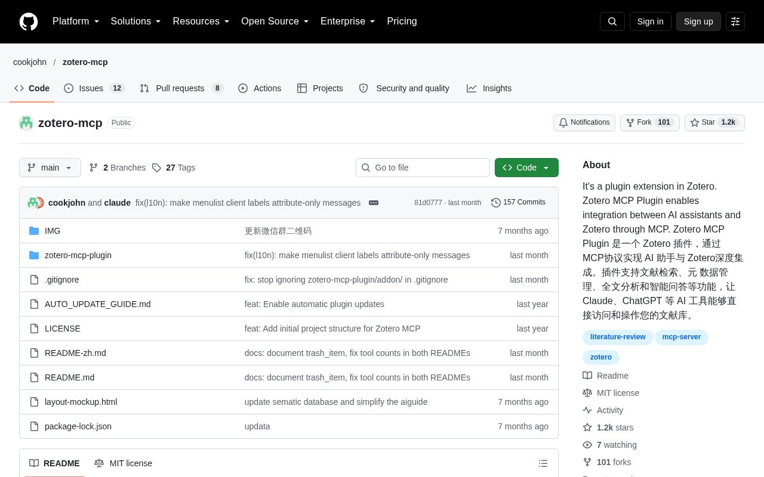Open the 157 Commits history link

pos(518,203)
